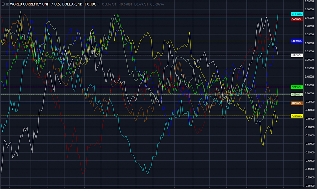The width and height of the screenshot is (317, 189).
Task: Open the symbol dropdown arrow after FX_IDC
Action: point(98,4)
